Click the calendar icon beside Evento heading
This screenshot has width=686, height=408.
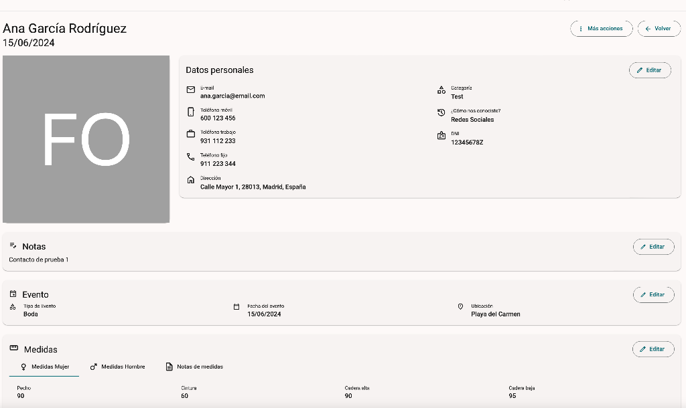tap(13, 294)
